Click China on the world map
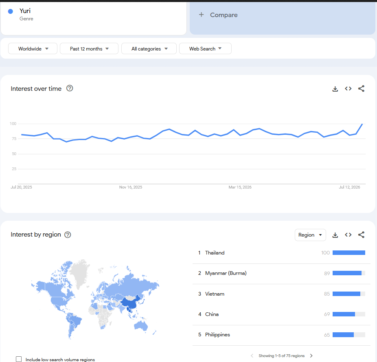377x362 pixels. tap(131, 303)
